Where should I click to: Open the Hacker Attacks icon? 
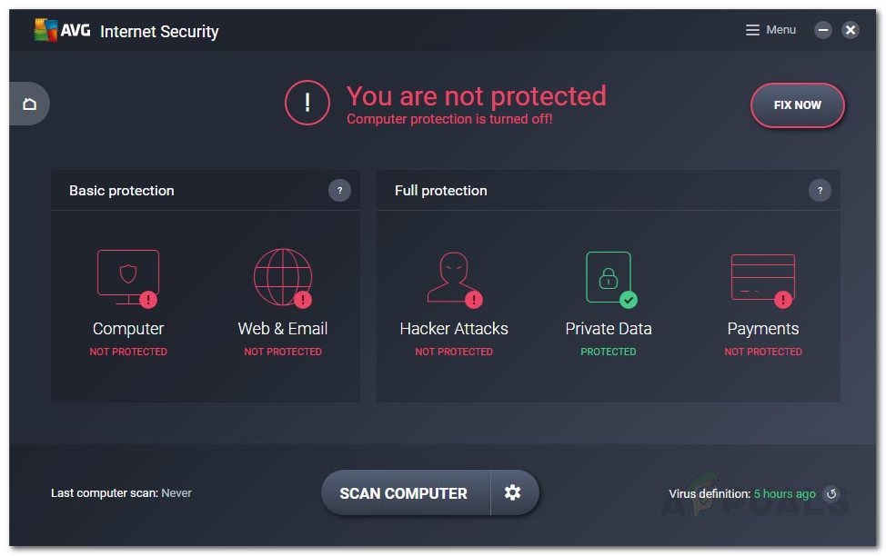454,277
